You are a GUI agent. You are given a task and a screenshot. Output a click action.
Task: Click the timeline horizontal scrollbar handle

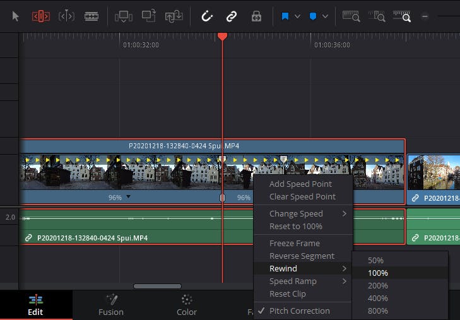click(157, 286)
